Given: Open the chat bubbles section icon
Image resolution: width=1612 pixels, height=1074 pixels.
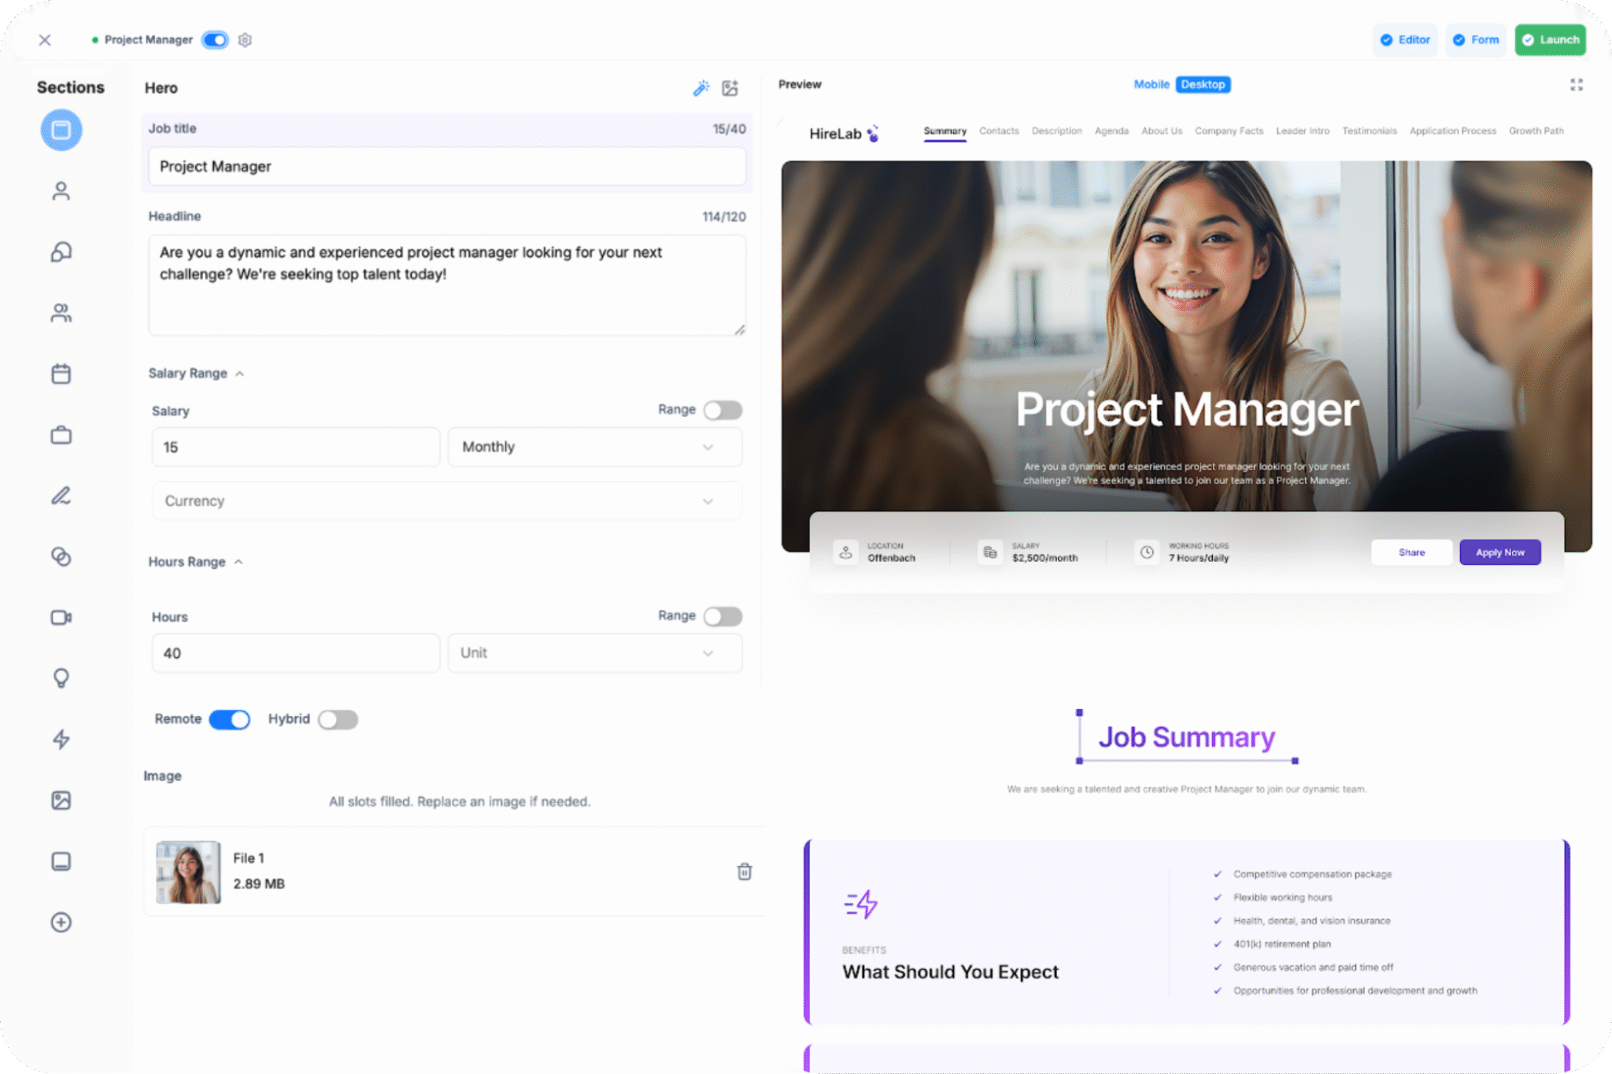Looking at the screenshot, I should tap(61, 252).
